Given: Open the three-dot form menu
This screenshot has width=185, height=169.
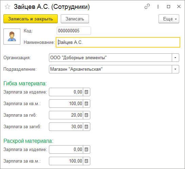Looking at the screenshot, I should [x=158, y=6].
